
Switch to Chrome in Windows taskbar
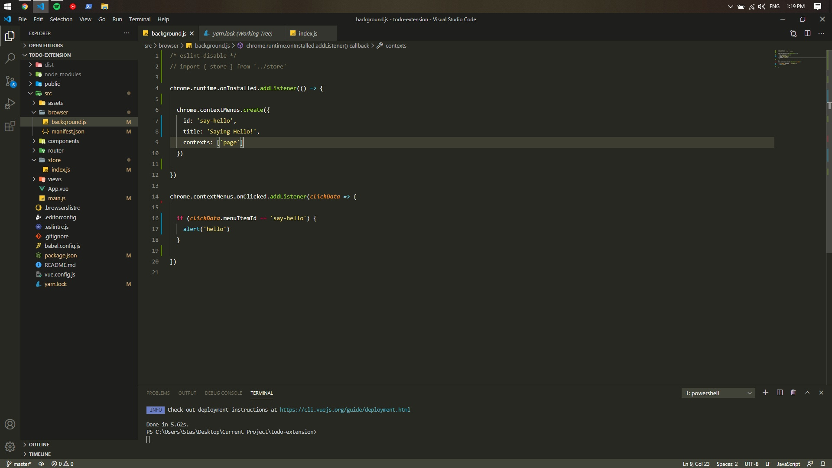tap(25, 6)
